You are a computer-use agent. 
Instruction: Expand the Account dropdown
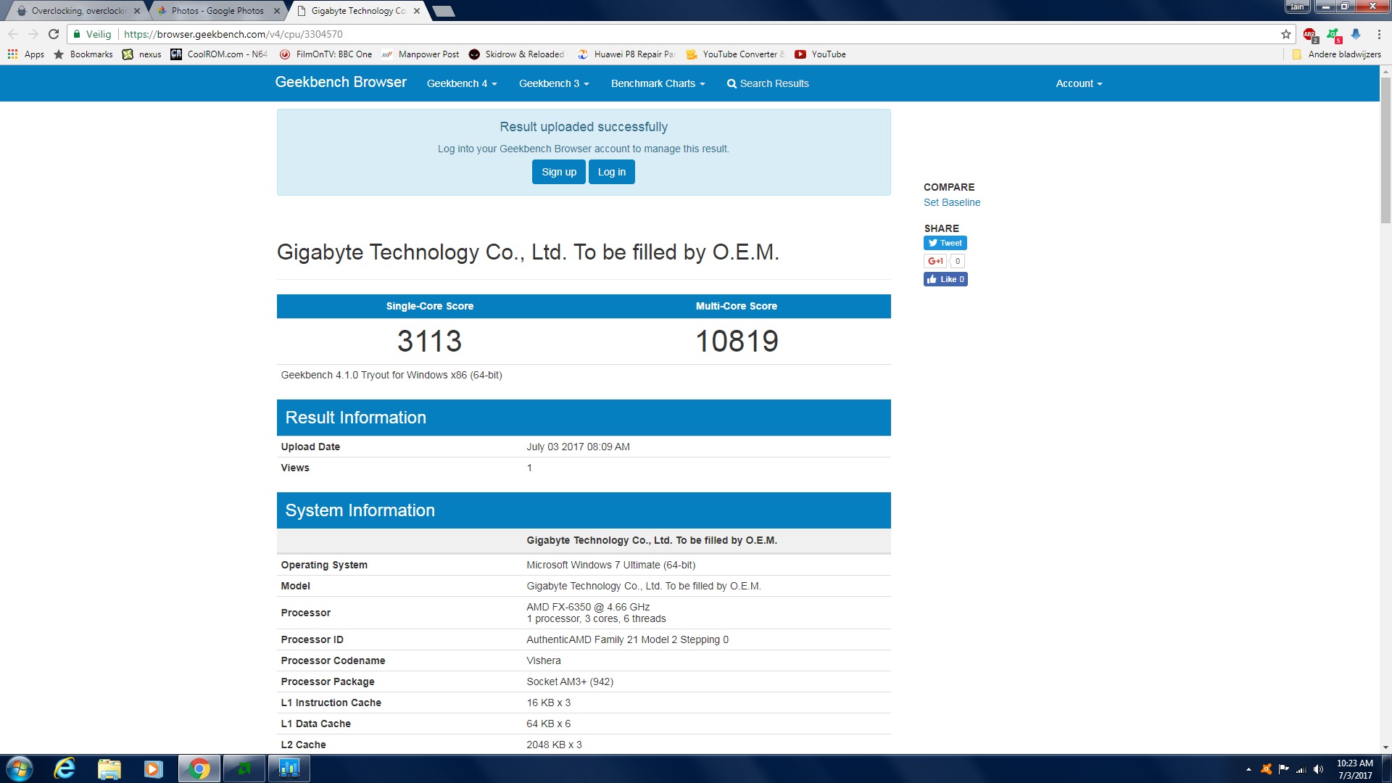[x=1079, y=83]
